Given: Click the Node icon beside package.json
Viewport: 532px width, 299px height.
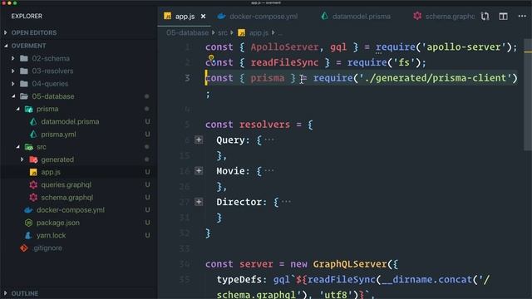Looking at the screenshot, I should tap(28, 223).
